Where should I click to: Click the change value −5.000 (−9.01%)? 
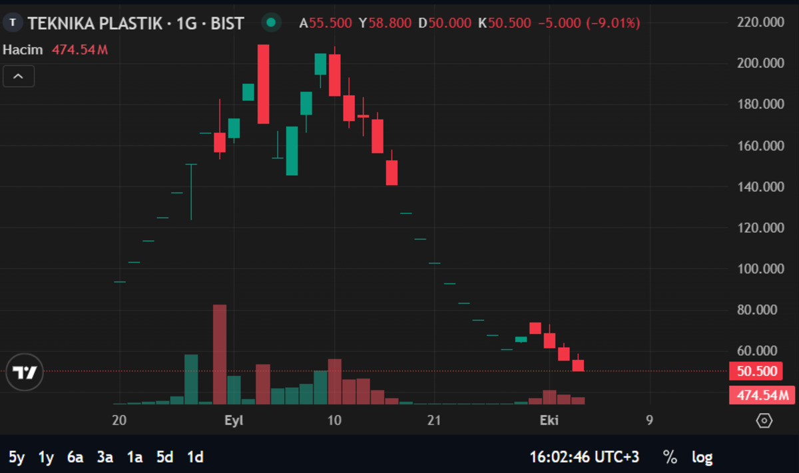coord(589,23)
